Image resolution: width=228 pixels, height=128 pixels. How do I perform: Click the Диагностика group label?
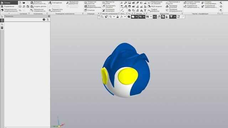pos(164,14)
